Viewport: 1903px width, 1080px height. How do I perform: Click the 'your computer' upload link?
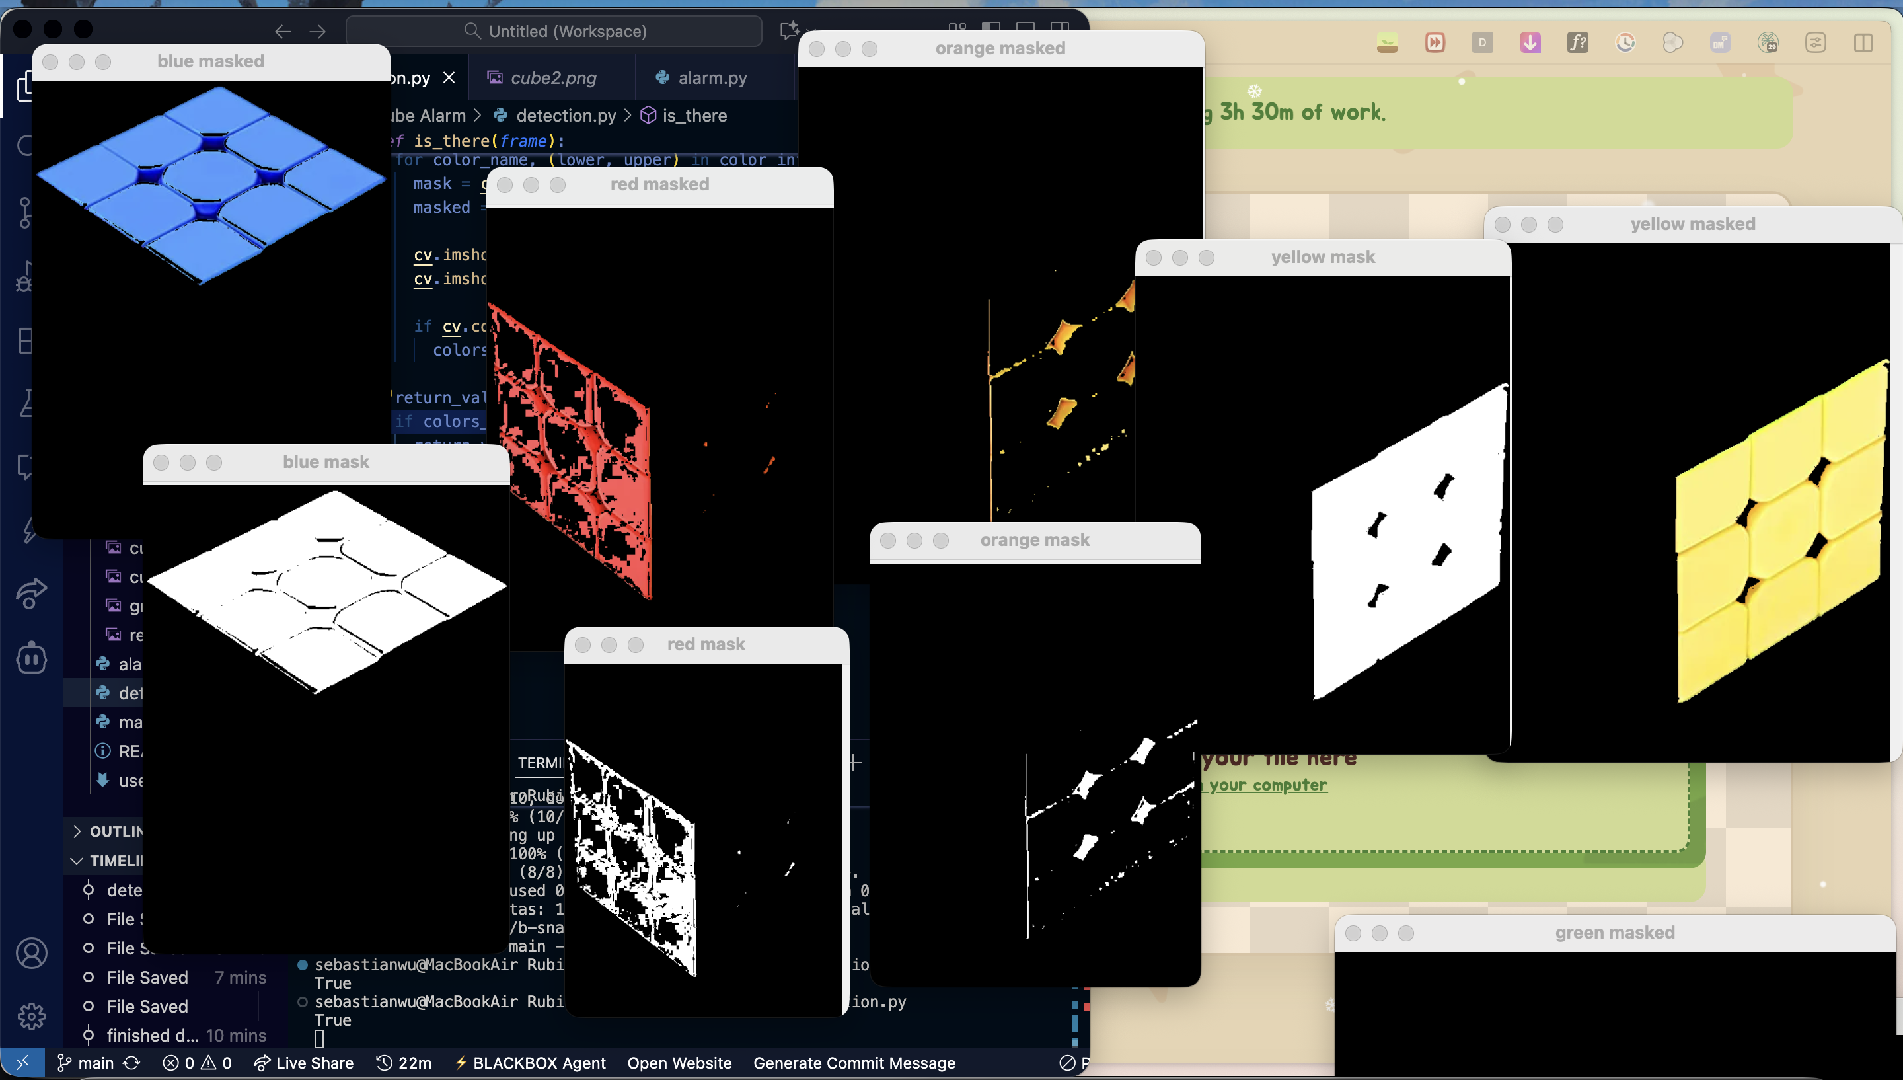[x=1268, y=785]
